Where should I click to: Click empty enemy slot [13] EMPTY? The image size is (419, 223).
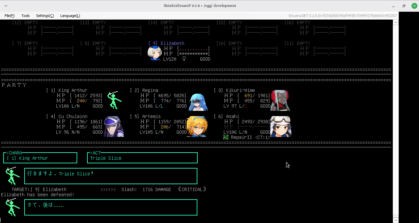[93, 22]
